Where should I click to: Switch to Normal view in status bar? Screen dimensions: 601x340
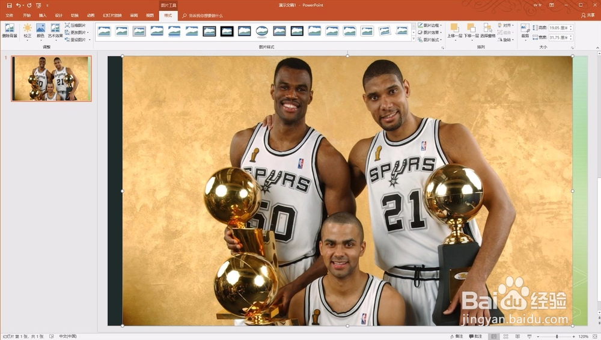point(493,336)
